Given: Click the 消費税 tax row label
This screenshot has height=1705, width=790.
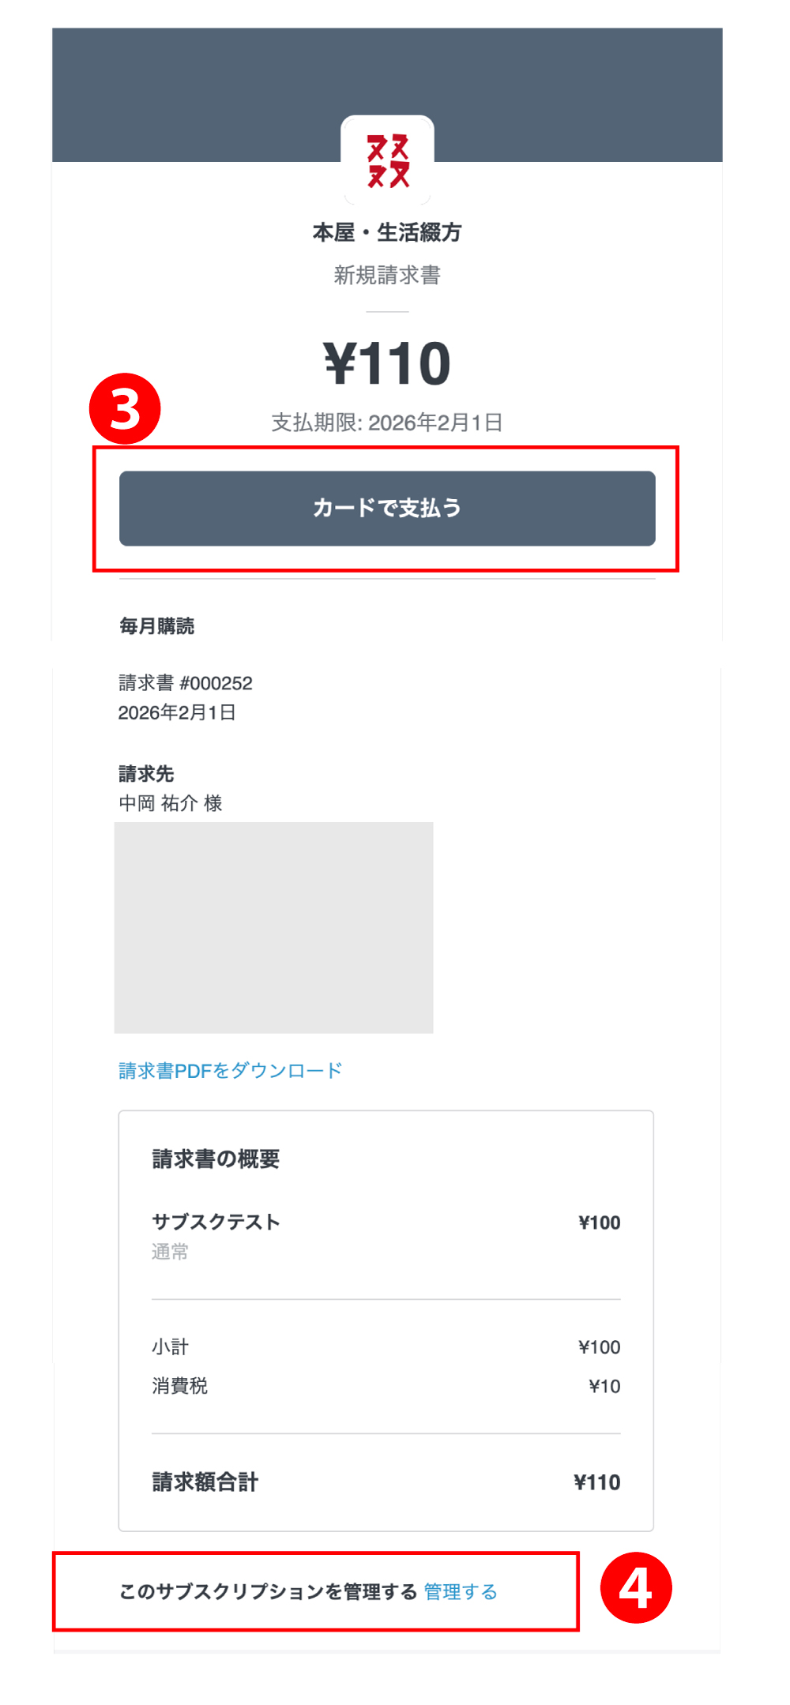Looking at the screenshot, I should click(179, 1386).
